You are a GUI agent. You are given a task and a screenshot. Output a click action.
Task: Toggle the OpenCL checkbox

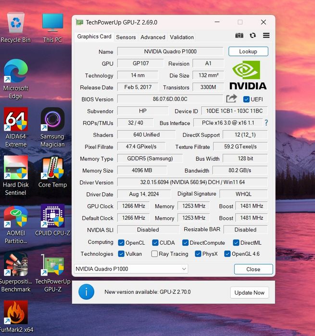(x=121, y=243)
